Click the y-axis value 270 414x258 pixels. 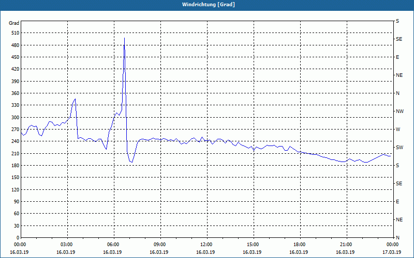[16, 130]
